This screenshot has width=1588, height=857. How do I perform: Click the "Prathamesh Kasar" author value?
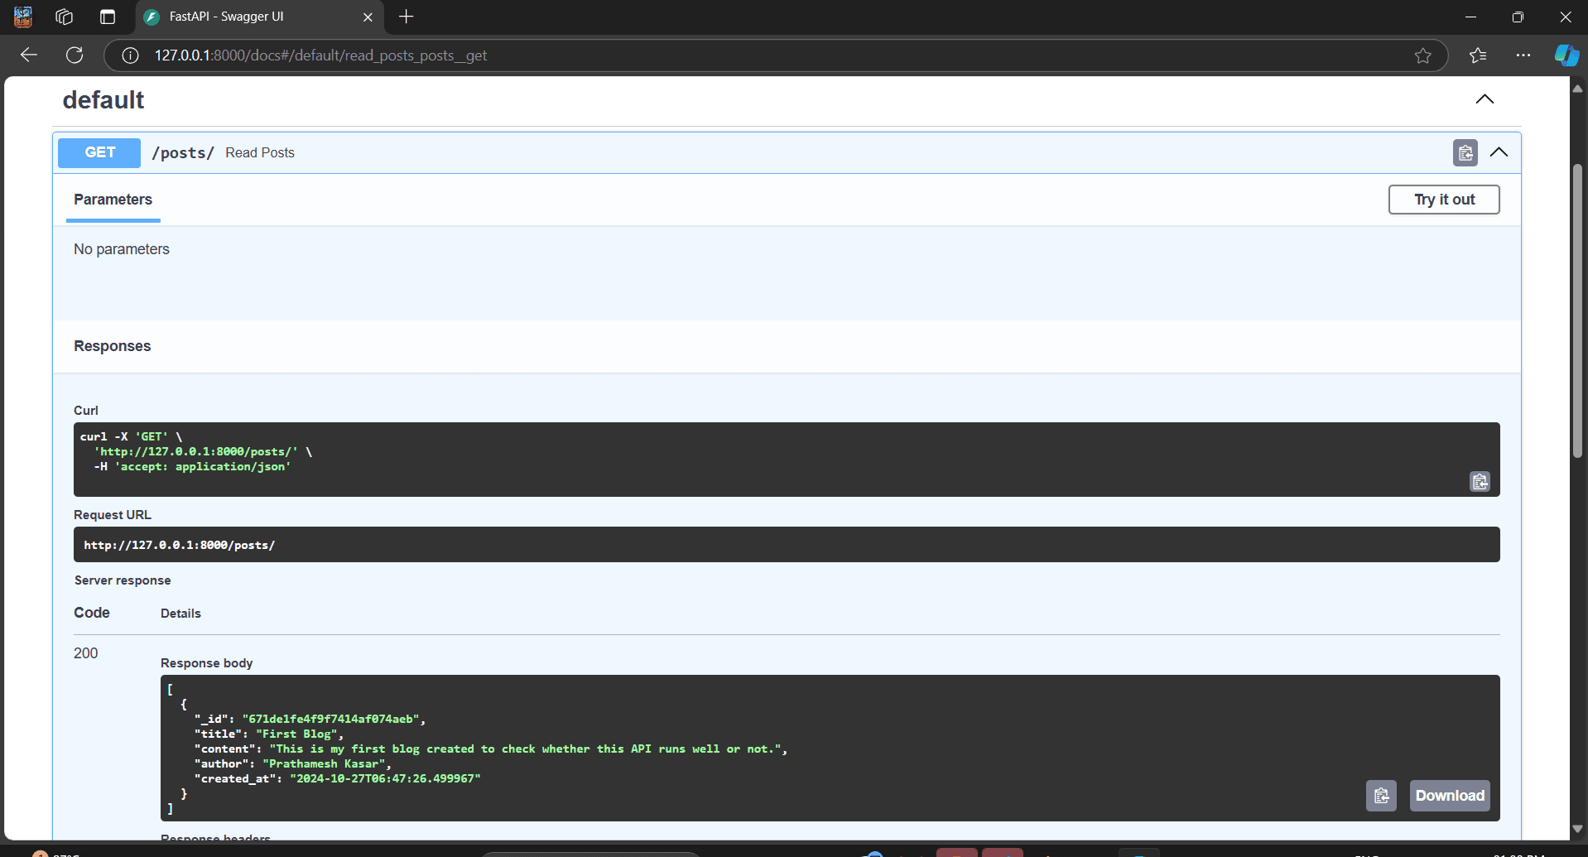325,763
